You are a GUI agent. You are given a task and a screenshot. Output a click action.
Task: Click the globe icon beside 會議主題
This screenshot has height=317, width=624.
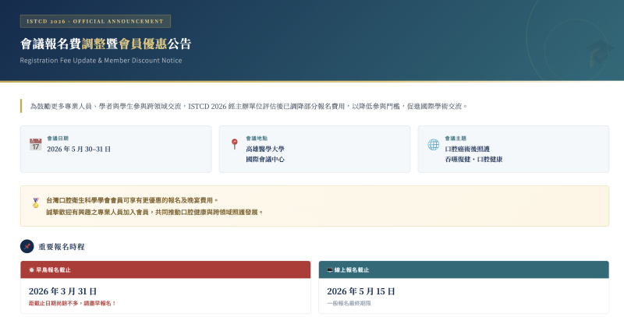coord(434,144)
